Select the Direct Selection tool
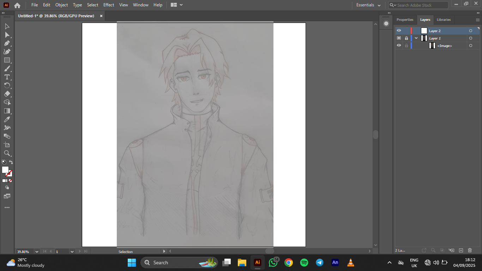The height and width of the screenshot is (271, 482). click(x=7, y=35)
